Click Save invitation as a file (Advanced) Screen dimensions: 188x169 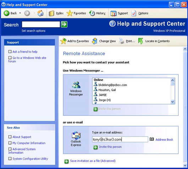[93, 161]
